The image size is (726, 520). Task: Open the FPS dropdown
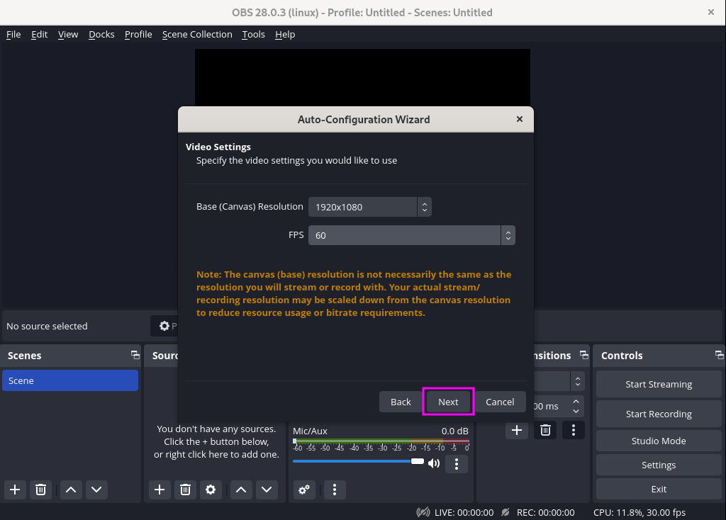pos(508,235)
